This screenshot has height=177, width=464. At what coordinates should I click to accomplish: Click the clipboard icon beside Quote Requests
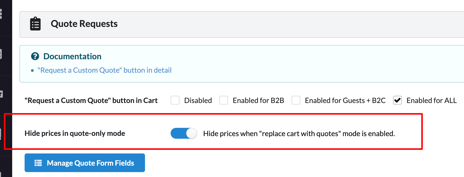35,24
